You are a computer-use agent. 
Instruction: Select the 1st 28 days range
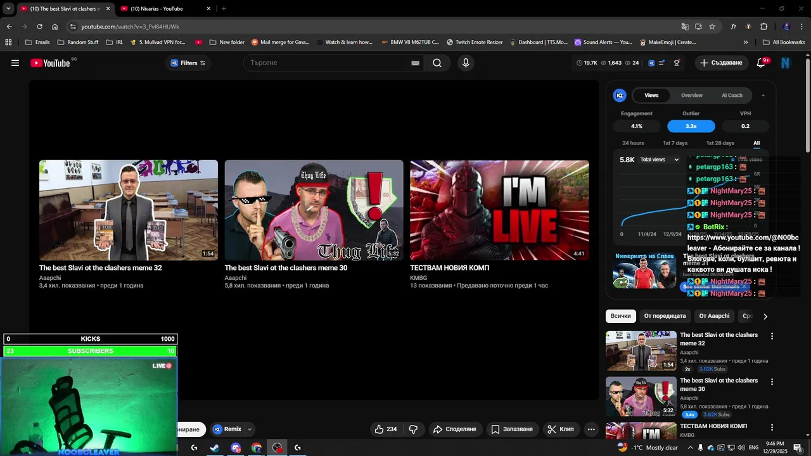[x=720, y=143]
